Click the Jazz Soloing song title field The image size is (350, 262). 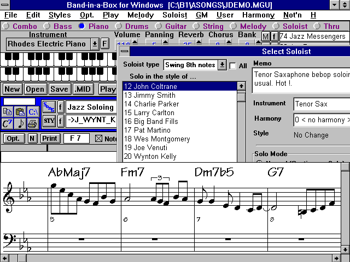coord(91,107)
